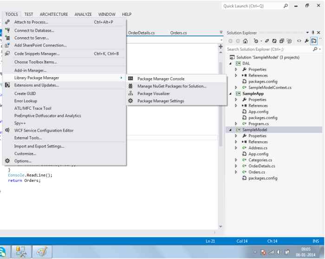Image resolution: width=325 pixels, height=259 pixels.
Task: Switch to OrderDetails.cs editor tab
Action: 141,33
